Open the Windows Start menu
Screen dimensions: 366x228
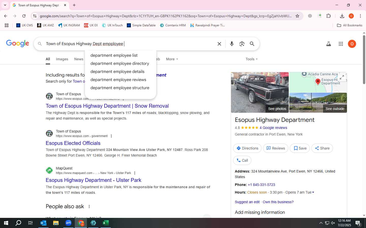pyautogui.click(x=6, y=223)
